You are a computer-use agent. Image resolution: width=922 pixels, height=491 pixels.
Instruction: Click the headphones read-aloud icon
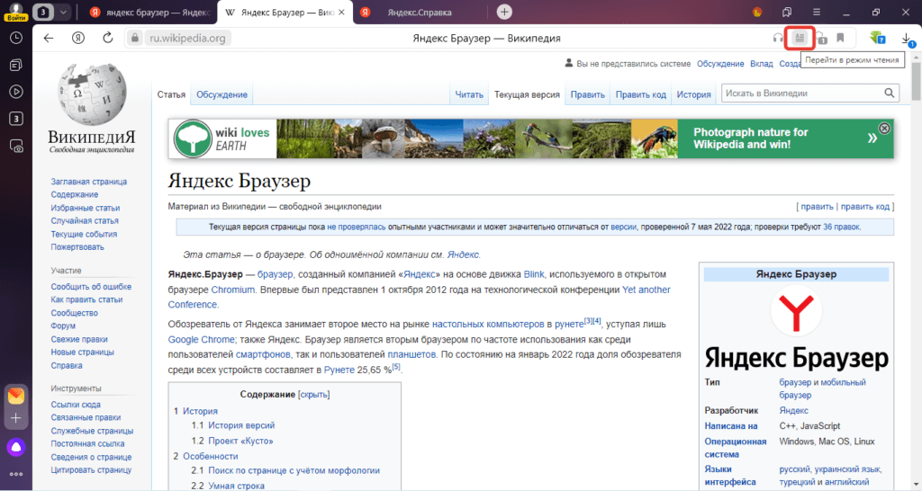(777, 38)
